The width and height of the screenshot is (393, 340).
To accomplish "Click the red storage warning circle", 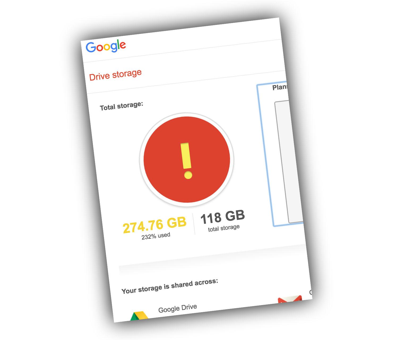I will coord(187,160).
